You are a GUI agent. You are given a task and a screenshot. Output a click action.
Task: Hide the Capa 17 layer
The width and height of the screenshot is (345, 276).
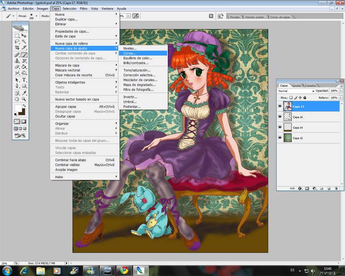pyautogui.click(x=280, y=106)
